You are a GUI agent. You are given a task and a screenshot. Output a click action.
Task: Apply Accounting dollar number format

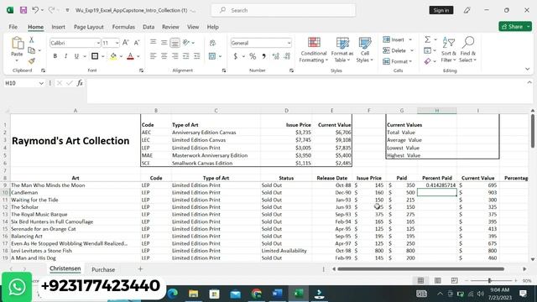point(236,56)
